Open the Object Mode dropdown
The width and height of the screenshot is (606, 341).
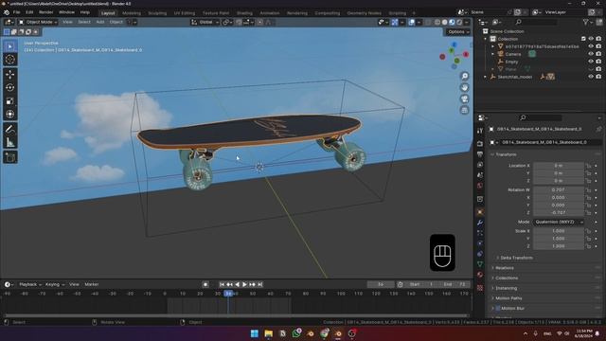tap(38, 22)
